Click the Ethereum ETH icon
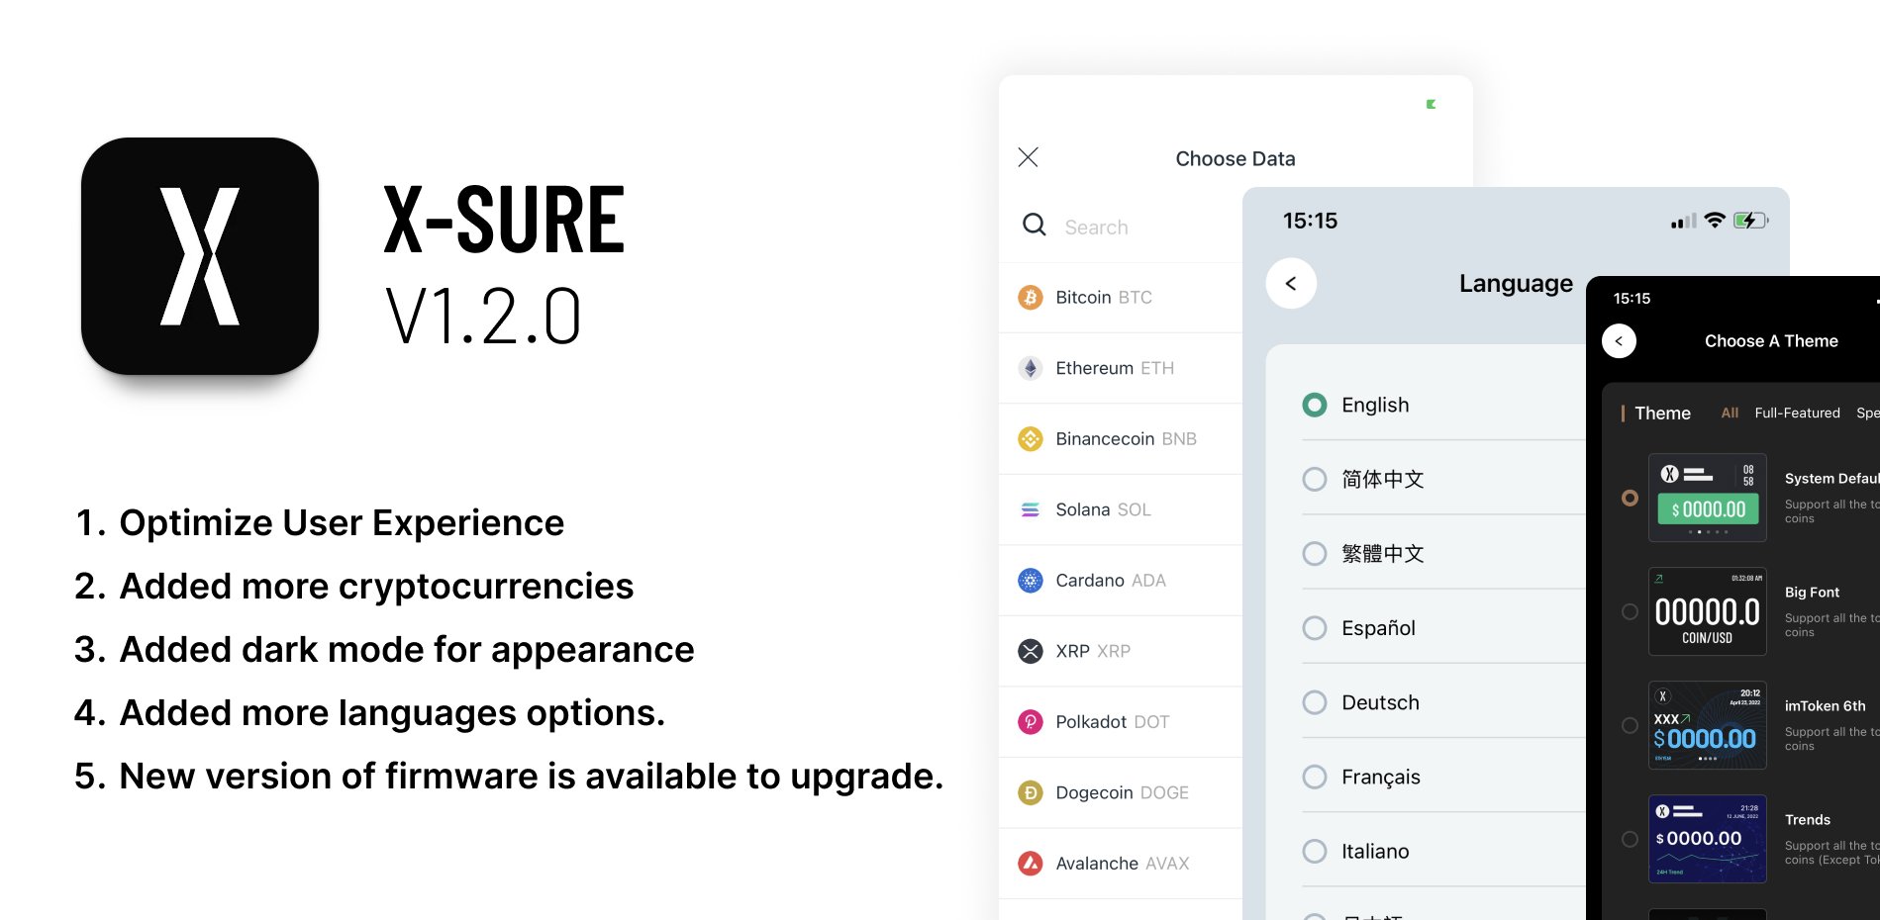This screenshot has height=920, width=1880. 1031,367
